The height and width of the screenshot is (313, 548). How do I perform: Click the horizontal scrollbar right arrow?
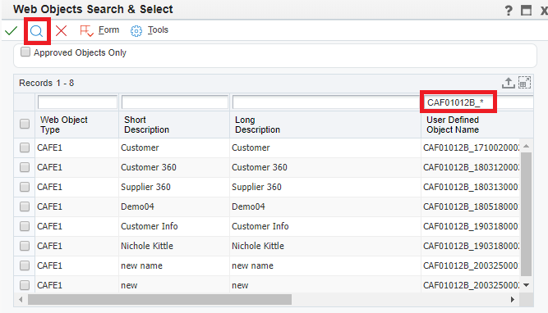pos(513,299)
